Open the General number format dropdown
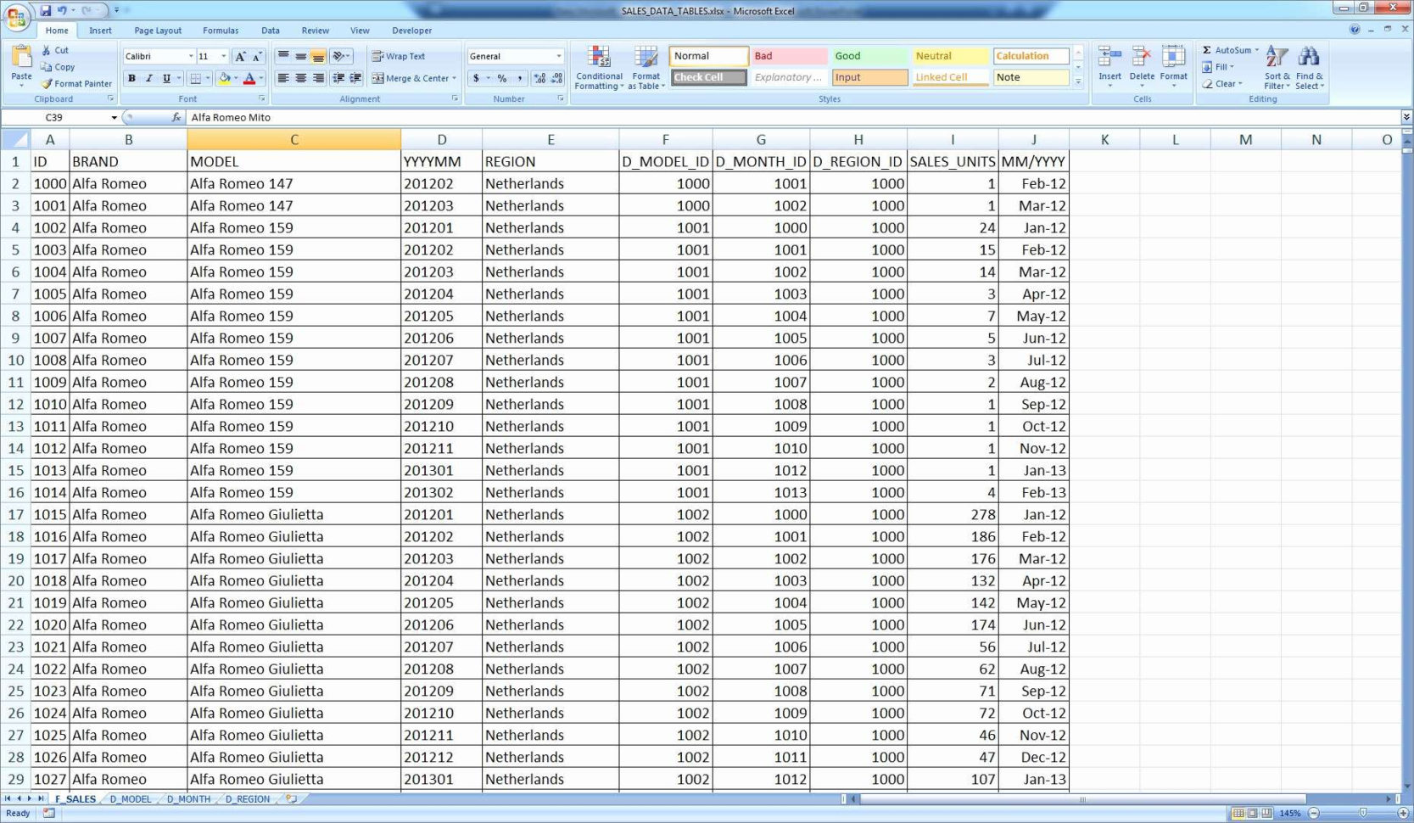This screenshot has height=823, width=1414. click(x=557, y=56)
